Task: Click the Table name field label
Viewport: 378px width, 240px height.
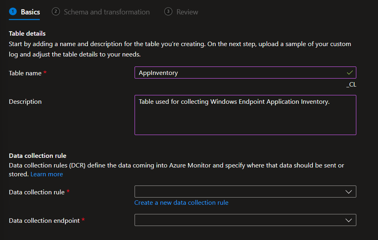Action: [25, 73]
